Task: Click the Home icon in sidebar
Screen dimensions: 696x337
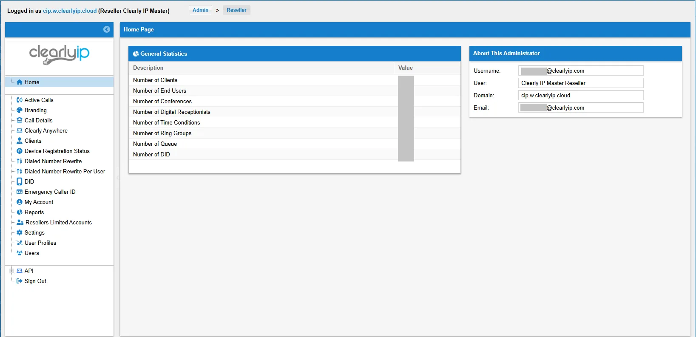Action: pos(20,82)
